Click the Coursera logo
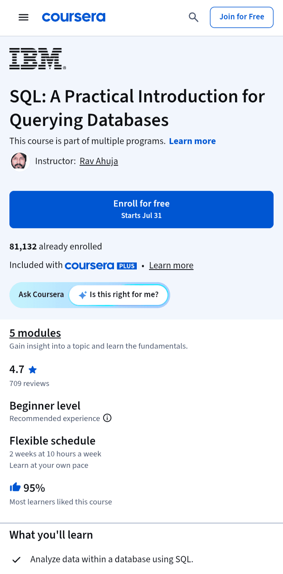Viewport: 283px width, 574px height. point(74,17)
